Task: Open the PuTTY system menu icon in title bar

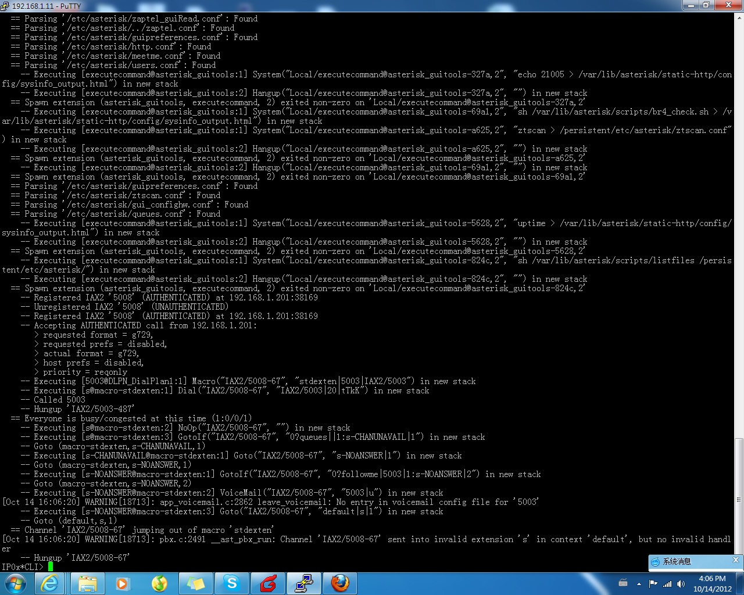Action: (5, 5)
